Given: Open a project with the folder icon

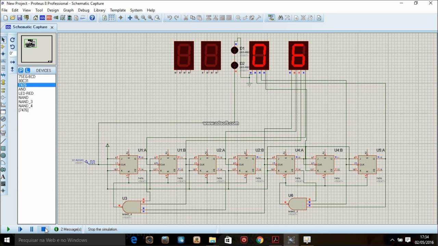Looking at the screenshot, I should 12,18.
